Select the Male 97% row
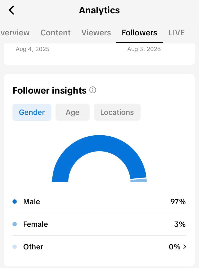This screenshot has height=268, width=199. pyautogui.click(x=99, y=202)
